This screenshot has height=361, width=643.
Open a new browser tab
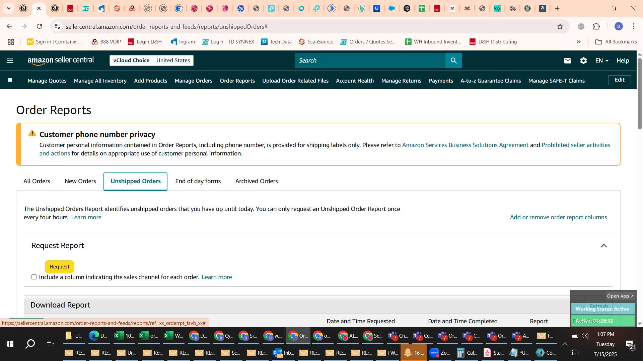(x=557, y=8)
